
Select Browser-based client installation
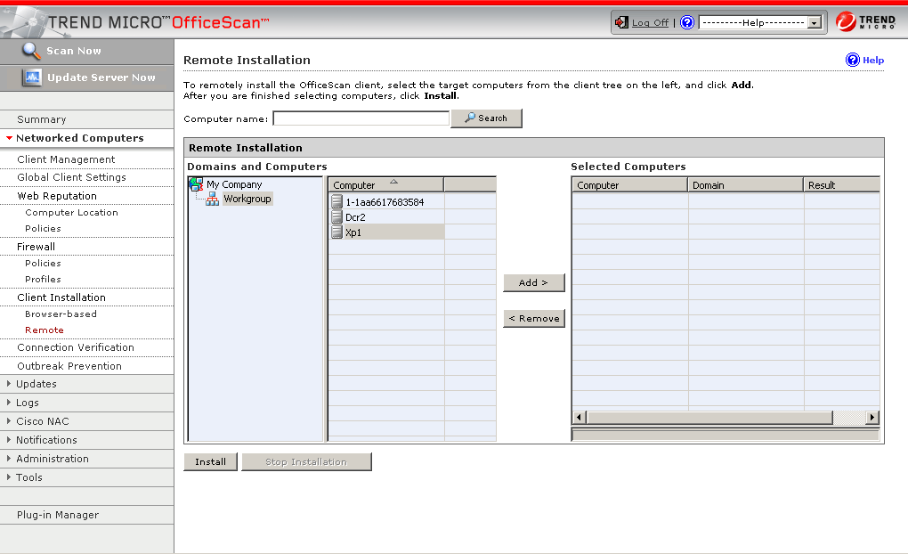click(x=61, y=314)
